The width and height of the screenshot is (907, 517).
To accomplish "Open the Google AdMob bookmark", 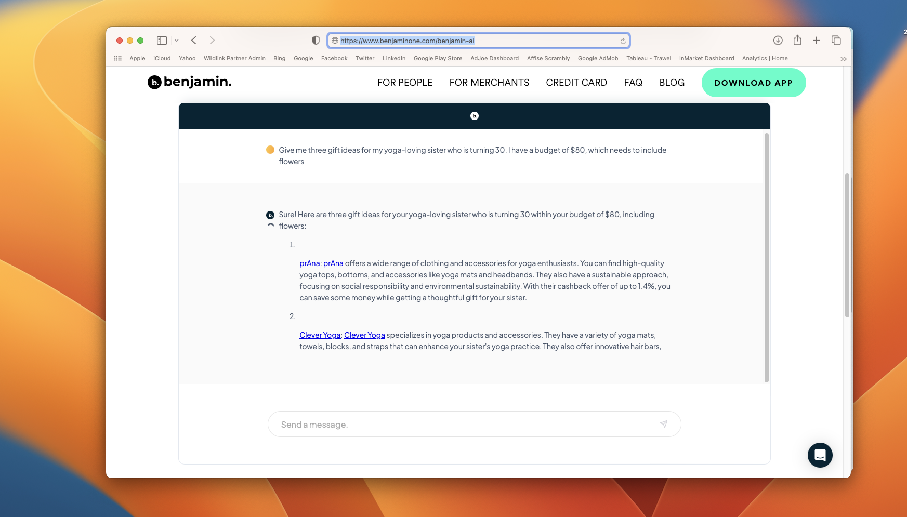I will (598, 58).
